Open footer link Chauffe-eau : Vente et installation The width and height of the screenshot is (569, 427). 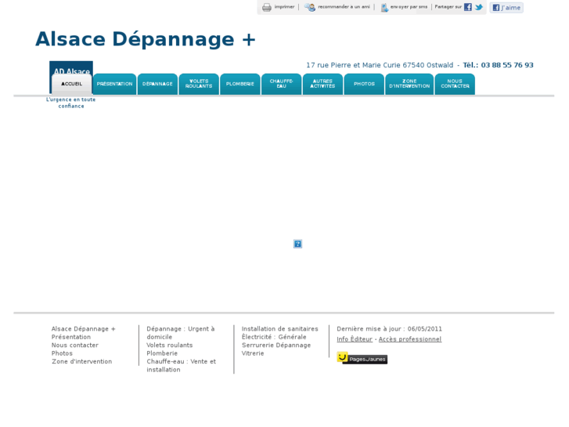[181, 366]
